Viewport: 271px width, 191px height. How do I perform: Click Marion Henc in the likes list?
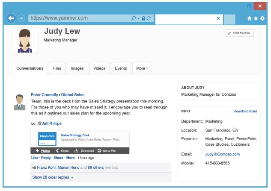coord(68,167)
